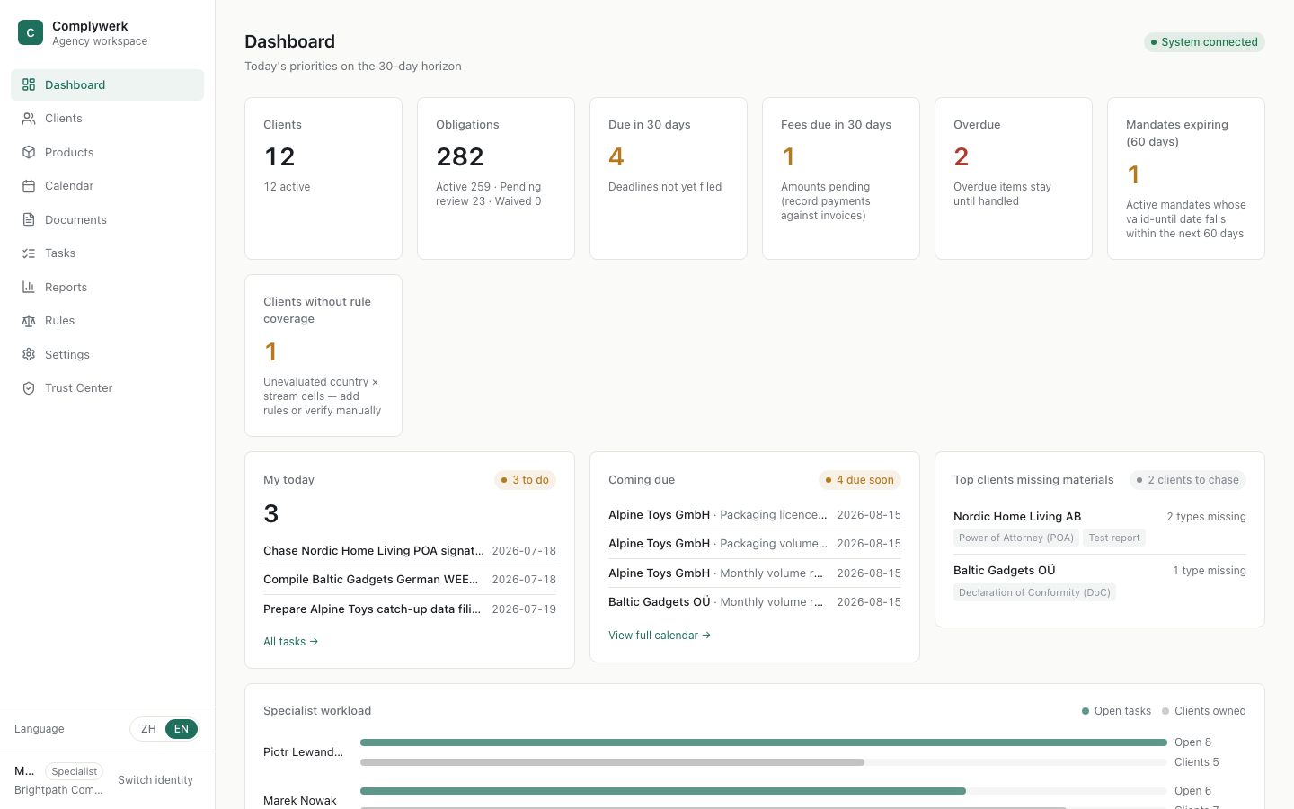This screenshot has height=809, width=1294.
Task: Open the Due in 30 days card
Action: coord(669,178)
